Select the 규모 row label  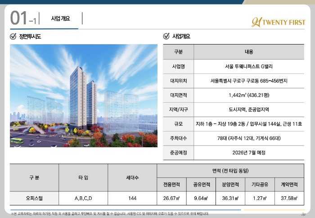pyautogui.click(x=178, y=124)
